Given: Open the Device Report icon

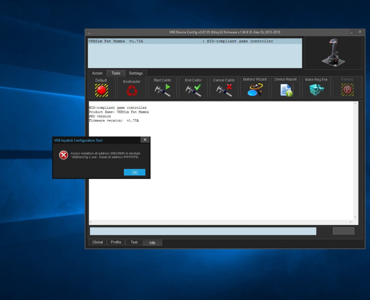Looking at the screenshot, I should 286,90.
